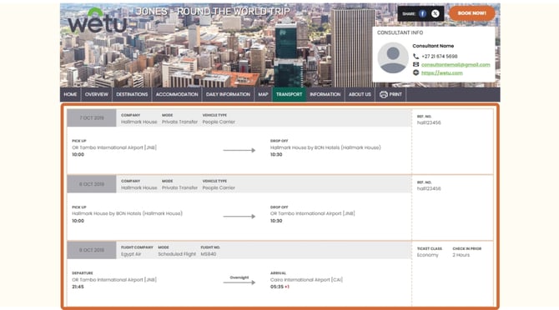This screenshot has height=310, width=559.
Task: Click Egypt Air flight company text
Action: click(x=131, y=254)
